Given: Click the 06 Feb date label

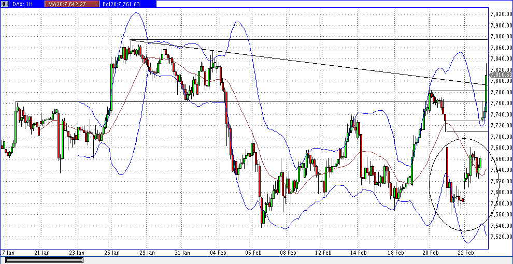Looking at the screenshot, I should 252,253.
